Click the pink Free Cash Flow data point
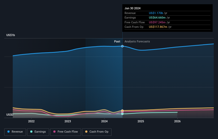This screenshot has width=218, height=139. click(x=122, y=112)
